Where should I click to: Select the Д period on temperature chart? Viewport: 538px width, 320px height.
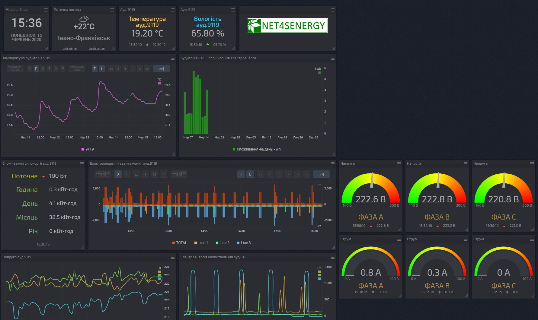43,69
